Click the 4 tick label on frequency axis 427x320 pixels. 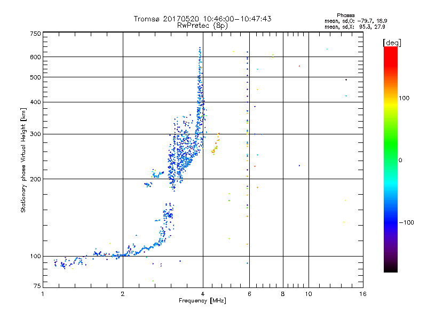tap(203, 294)
